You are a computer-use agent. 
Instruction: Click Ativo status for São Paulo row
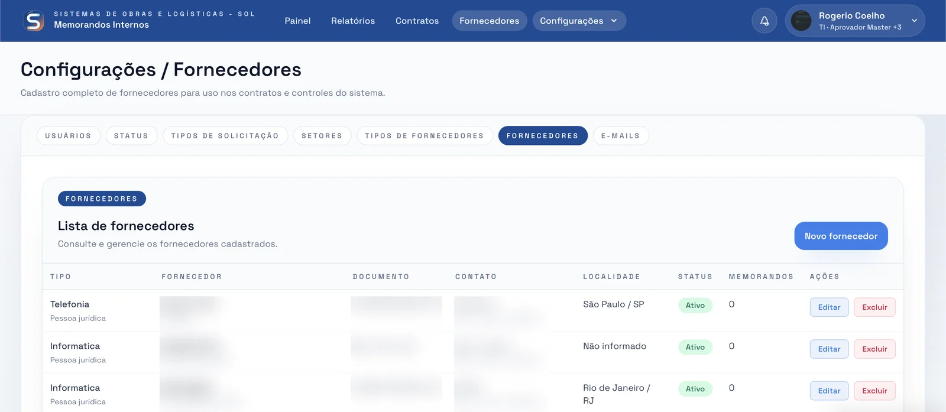tap(695, 306)
